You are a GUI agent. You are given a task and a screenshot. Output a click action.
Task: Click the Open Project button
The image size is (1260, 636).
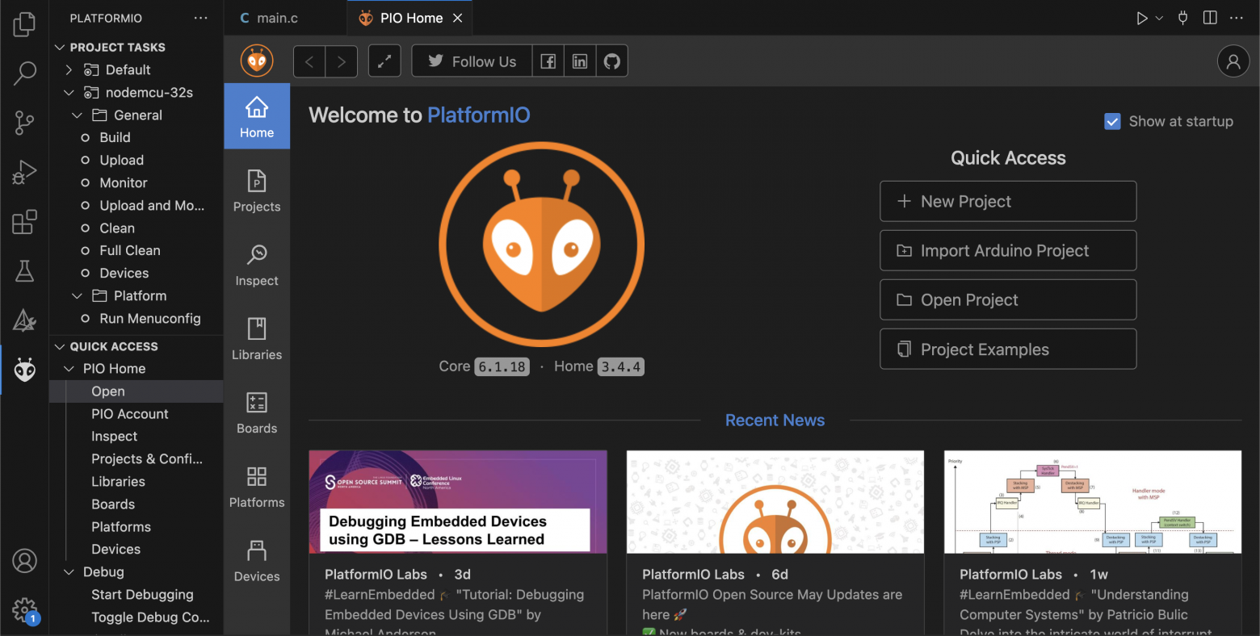[x=1008, y=299]
